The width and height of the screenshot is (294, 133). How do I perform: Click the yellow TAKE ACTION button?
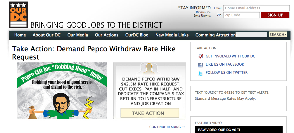[x=150, y=113]
